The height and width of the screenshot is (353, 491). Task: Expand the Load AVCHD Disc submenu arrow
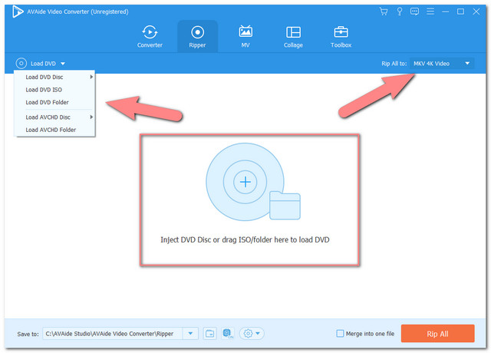(x=91, y=117)
